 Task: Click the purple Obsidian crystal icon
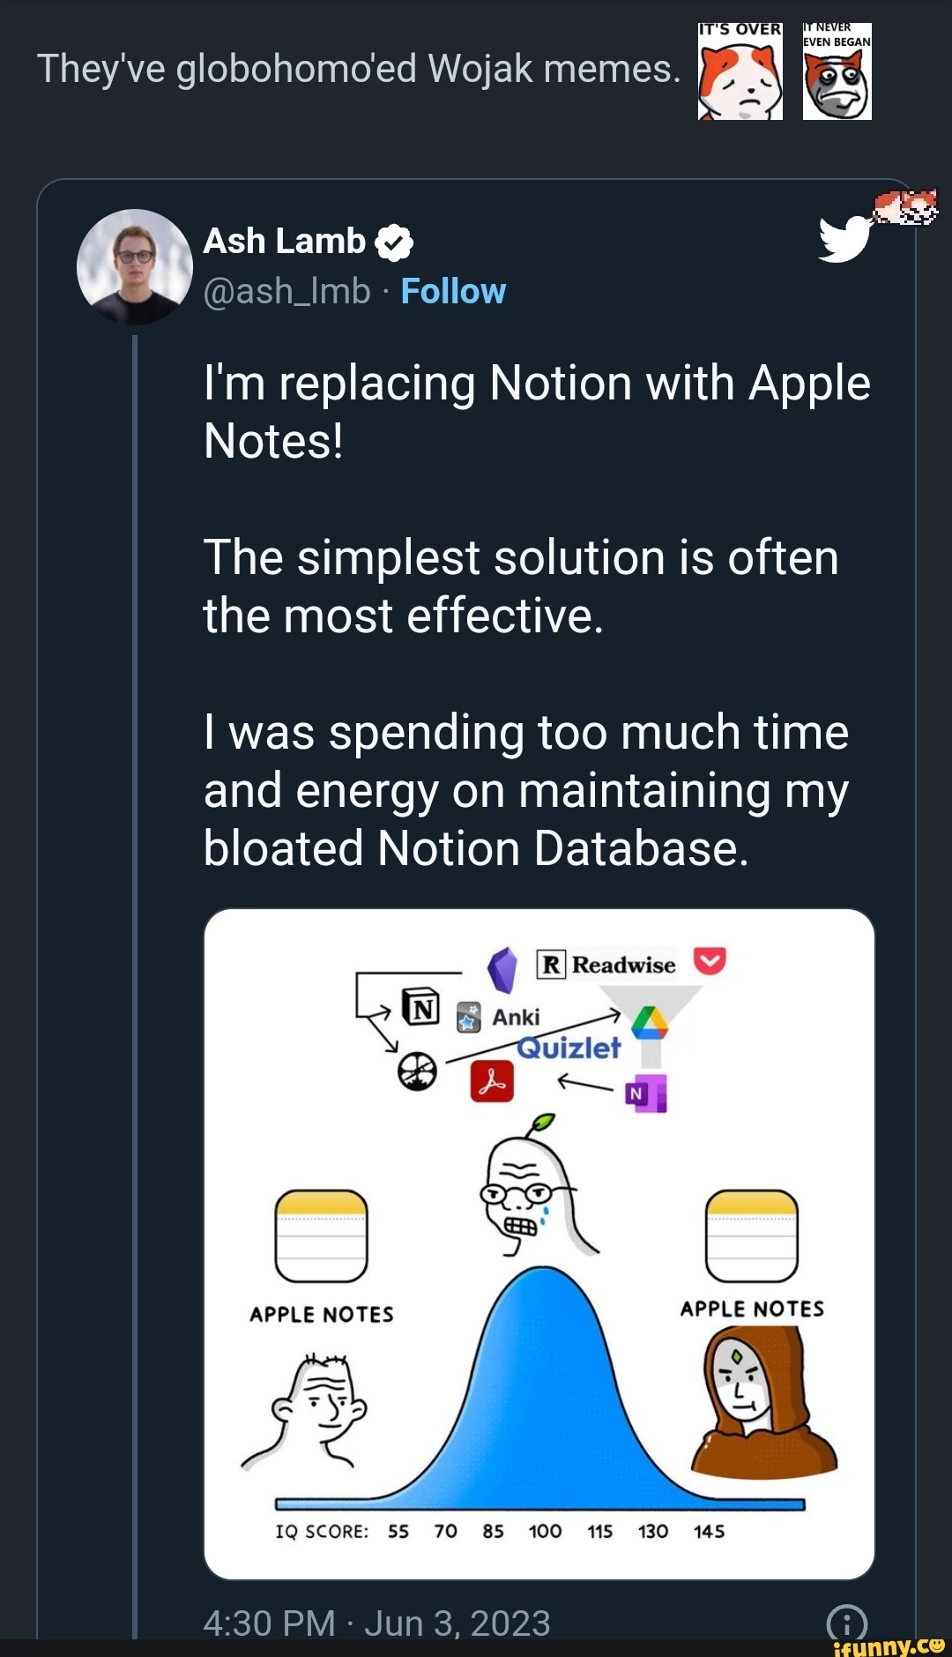(502, 970)
